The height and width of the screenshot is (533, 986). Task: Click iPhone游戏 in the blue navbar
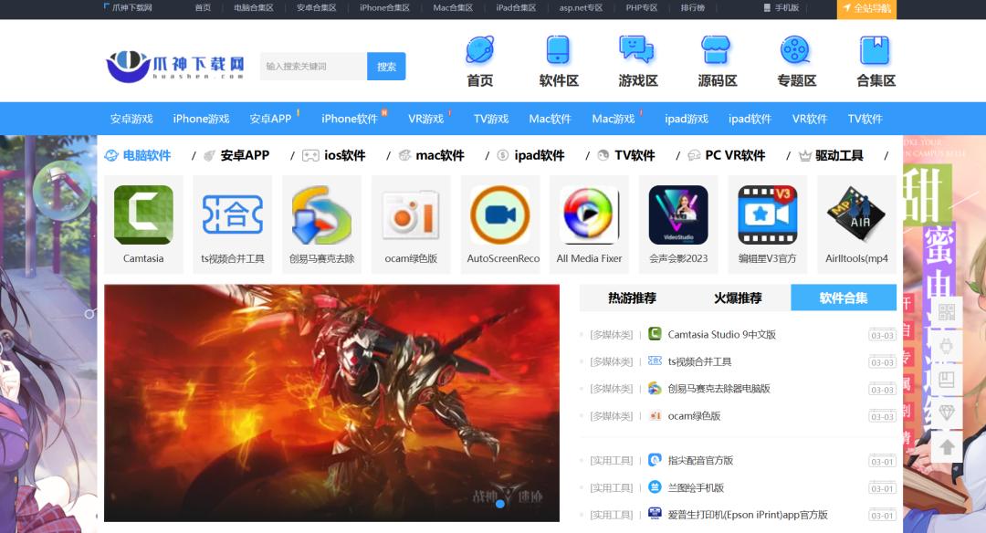pyautogui.click(x=201, y=119)
